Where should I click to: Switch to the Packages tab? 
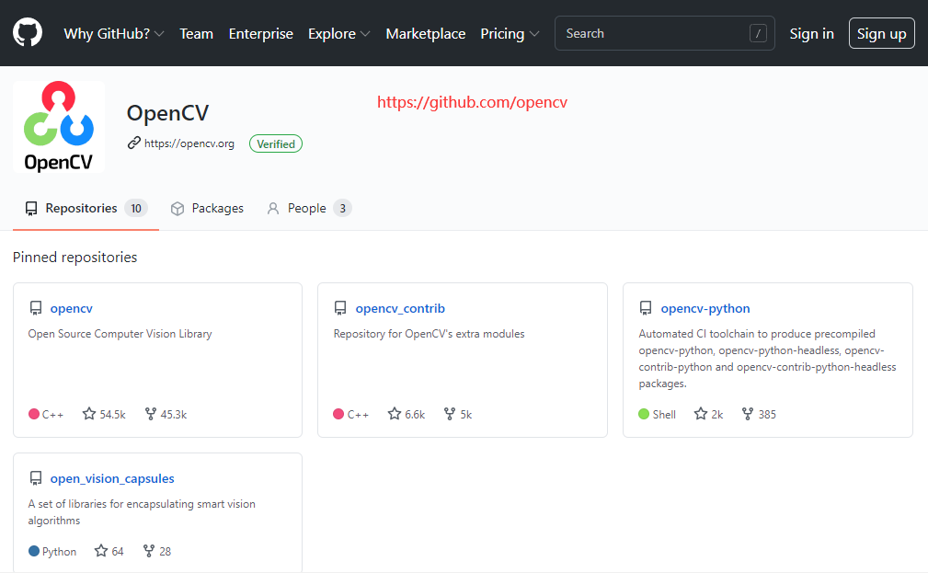(207, 209)
